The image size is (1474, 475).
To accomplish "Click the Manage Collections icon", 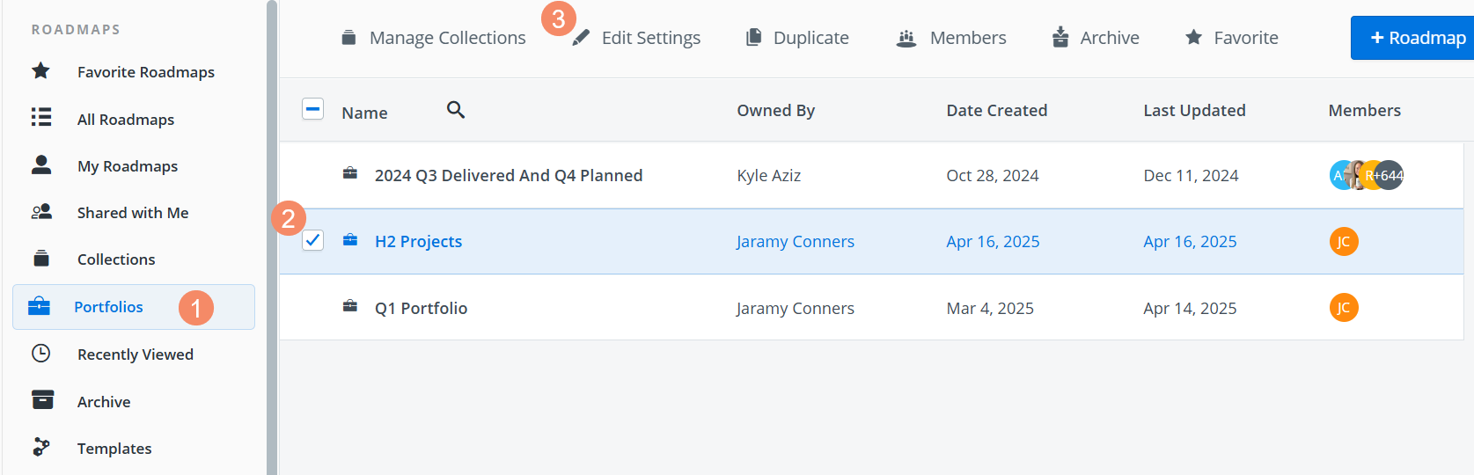I will click(x=348, y=37).
